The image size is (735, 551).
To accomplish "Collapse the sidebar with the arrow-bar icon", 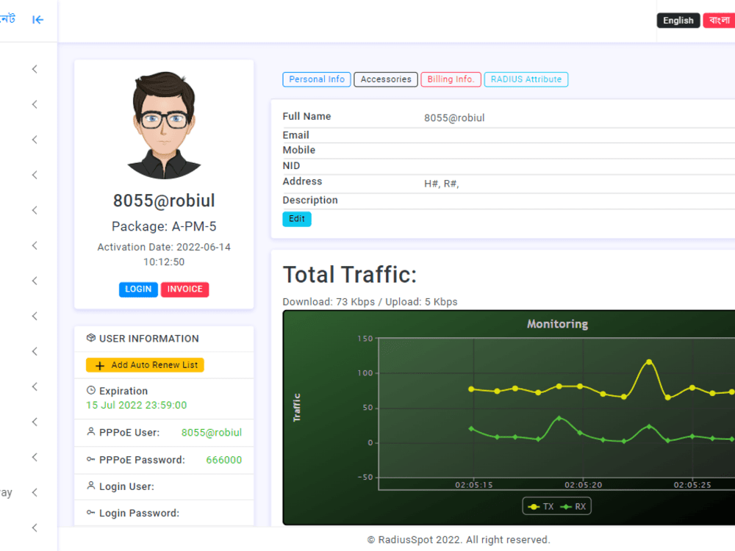I will pyautogui.click(x=37, y=20).
